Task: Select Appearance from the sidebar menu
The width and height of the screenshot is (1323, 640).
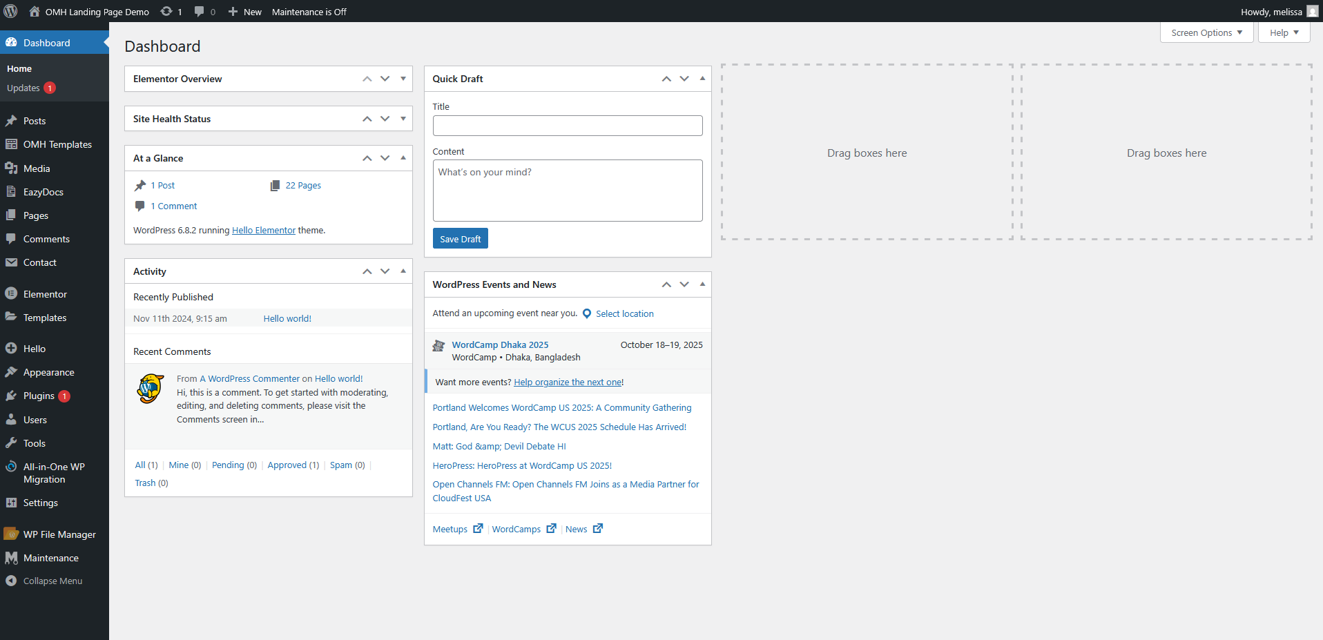Action: tap(48, 372)
